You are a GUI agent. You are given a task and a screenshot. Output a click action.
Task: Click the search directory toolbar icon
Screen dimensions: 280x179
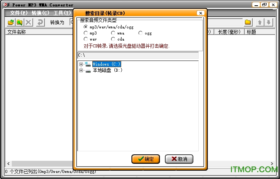click(19, 22)
